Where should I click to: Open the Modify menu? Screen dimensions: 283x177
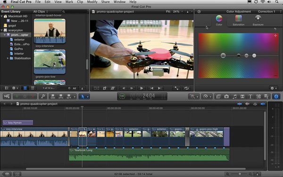point(92,2)
